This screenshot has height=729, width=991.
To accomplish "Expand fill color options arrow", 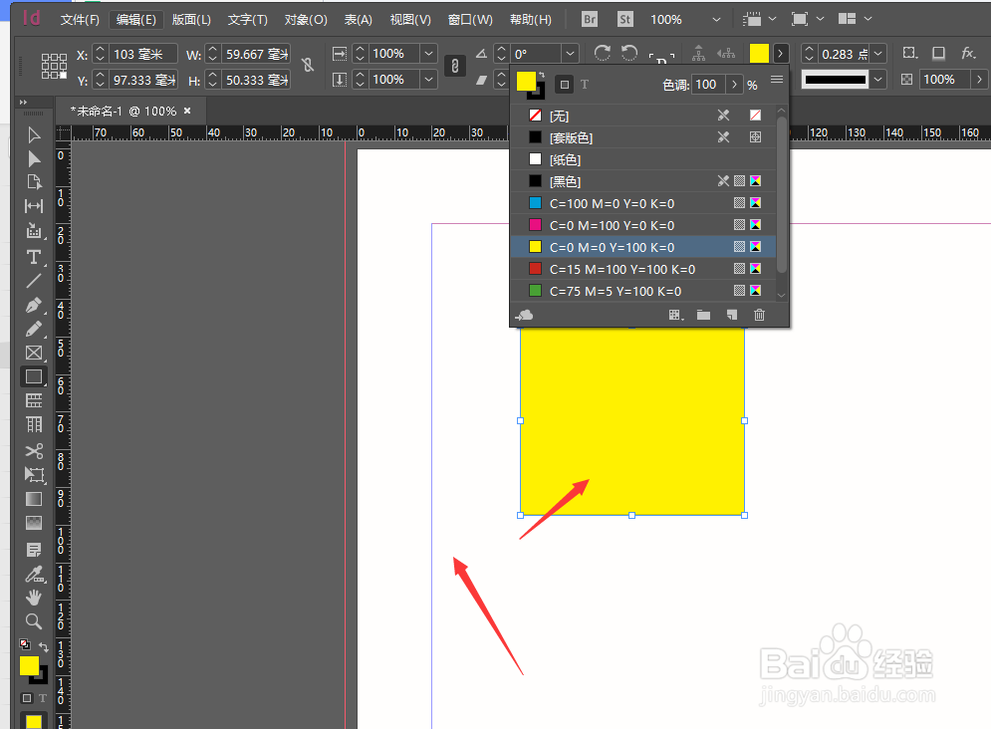I will click(781, 54).
